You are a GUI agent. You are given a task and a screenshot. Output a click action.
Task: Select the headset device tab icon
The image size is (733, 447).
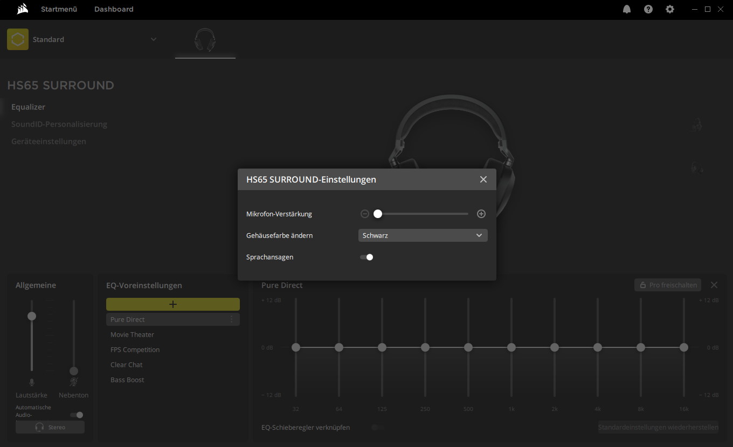tap(205, 40)
